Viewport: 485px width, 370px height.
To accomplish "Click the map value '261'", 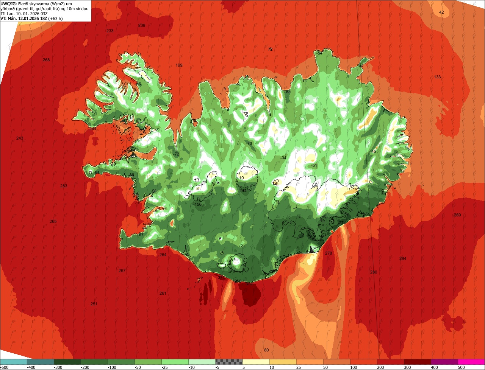I will coord(163,293).
